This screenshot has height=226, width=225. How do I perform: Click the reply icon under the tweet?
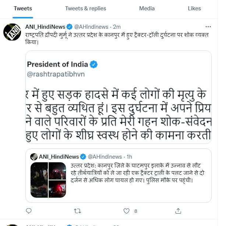point(29,211)
